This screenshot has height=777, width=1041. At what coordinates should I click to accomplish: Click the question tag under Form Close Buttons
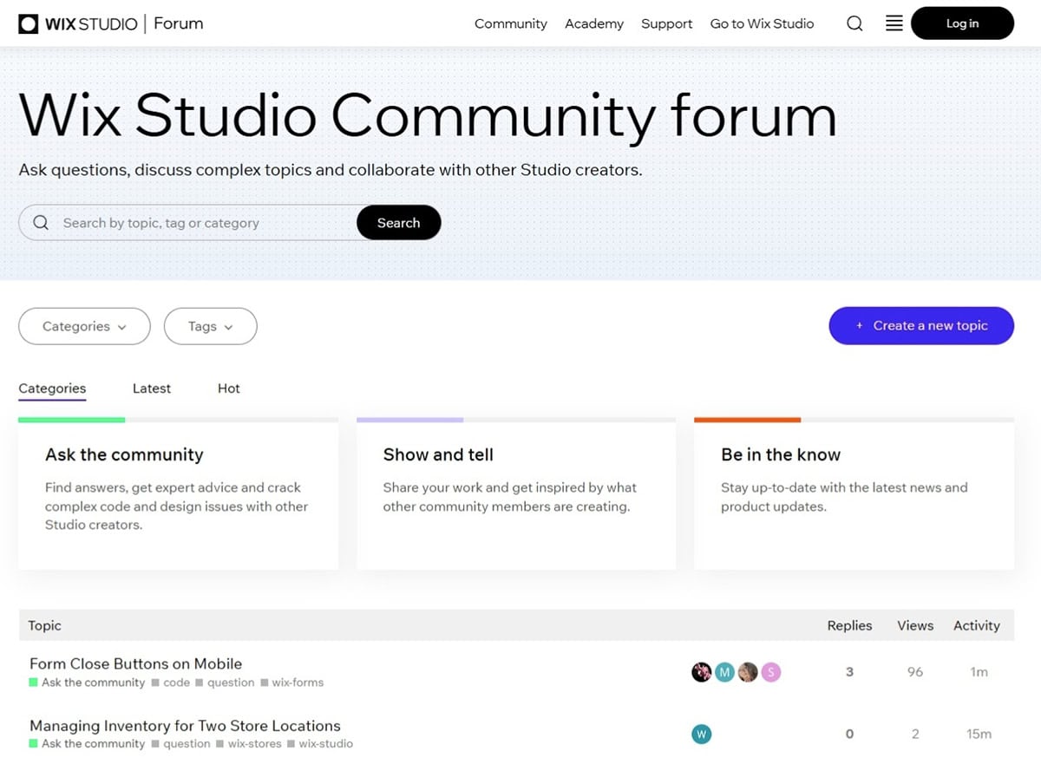(x=225, y=683)
